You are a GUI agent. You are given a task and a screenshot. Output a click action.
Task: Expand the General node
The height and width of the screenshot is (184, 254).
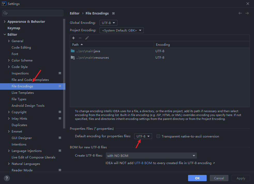tap(9, 41)
